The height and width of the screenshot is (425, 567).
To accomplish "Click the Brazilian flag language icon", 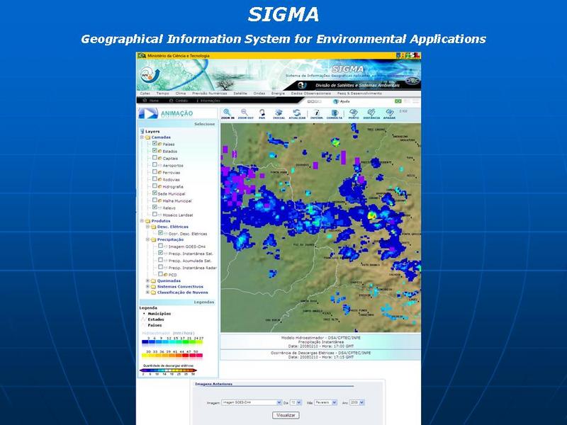I will click(x=398, y=101).
